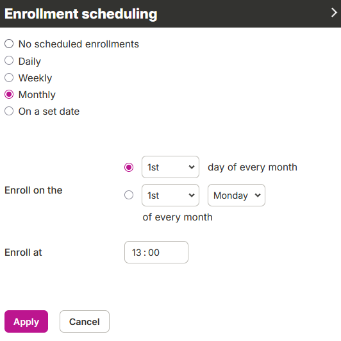This screenshot has width=341, height=341.
Task: Choose the On a set date option
Action: point(9,111)
